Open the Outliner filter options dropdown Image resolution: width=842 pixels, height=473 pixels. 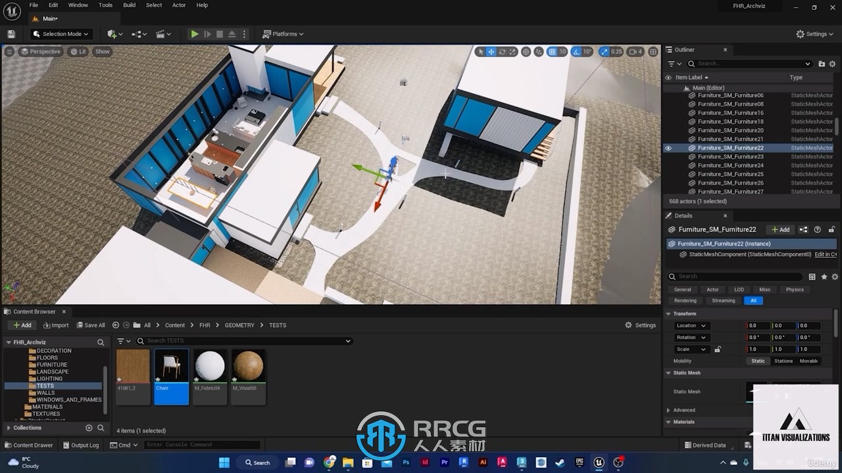pos(674,64)
